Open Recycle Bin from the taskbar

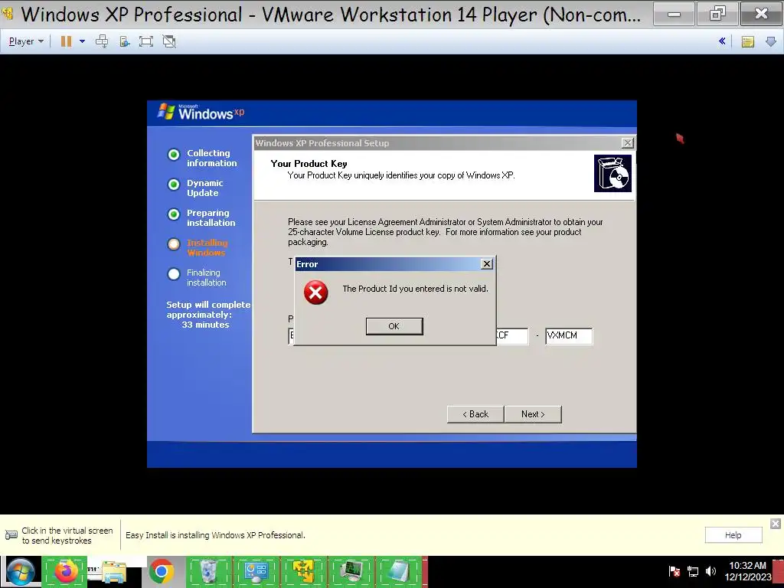click(x=209, y=572)
